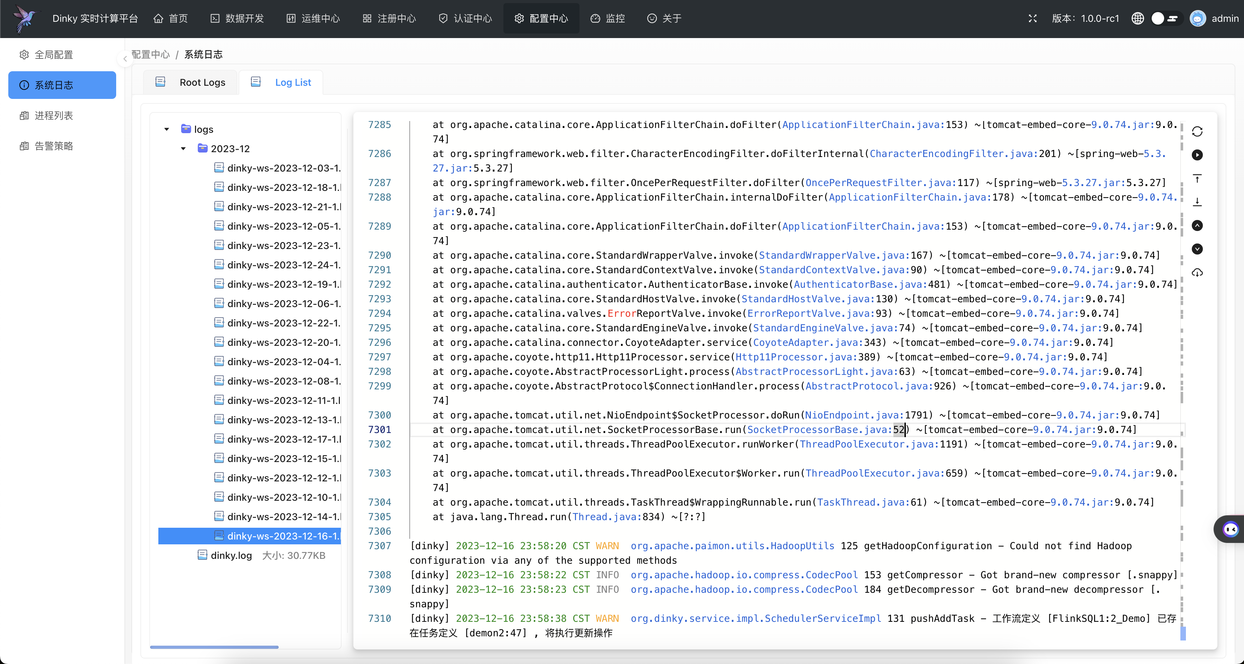Screen dimensions: 1244x664
Task: Click the info icon beside 系统日志
Action: (24, 85)
